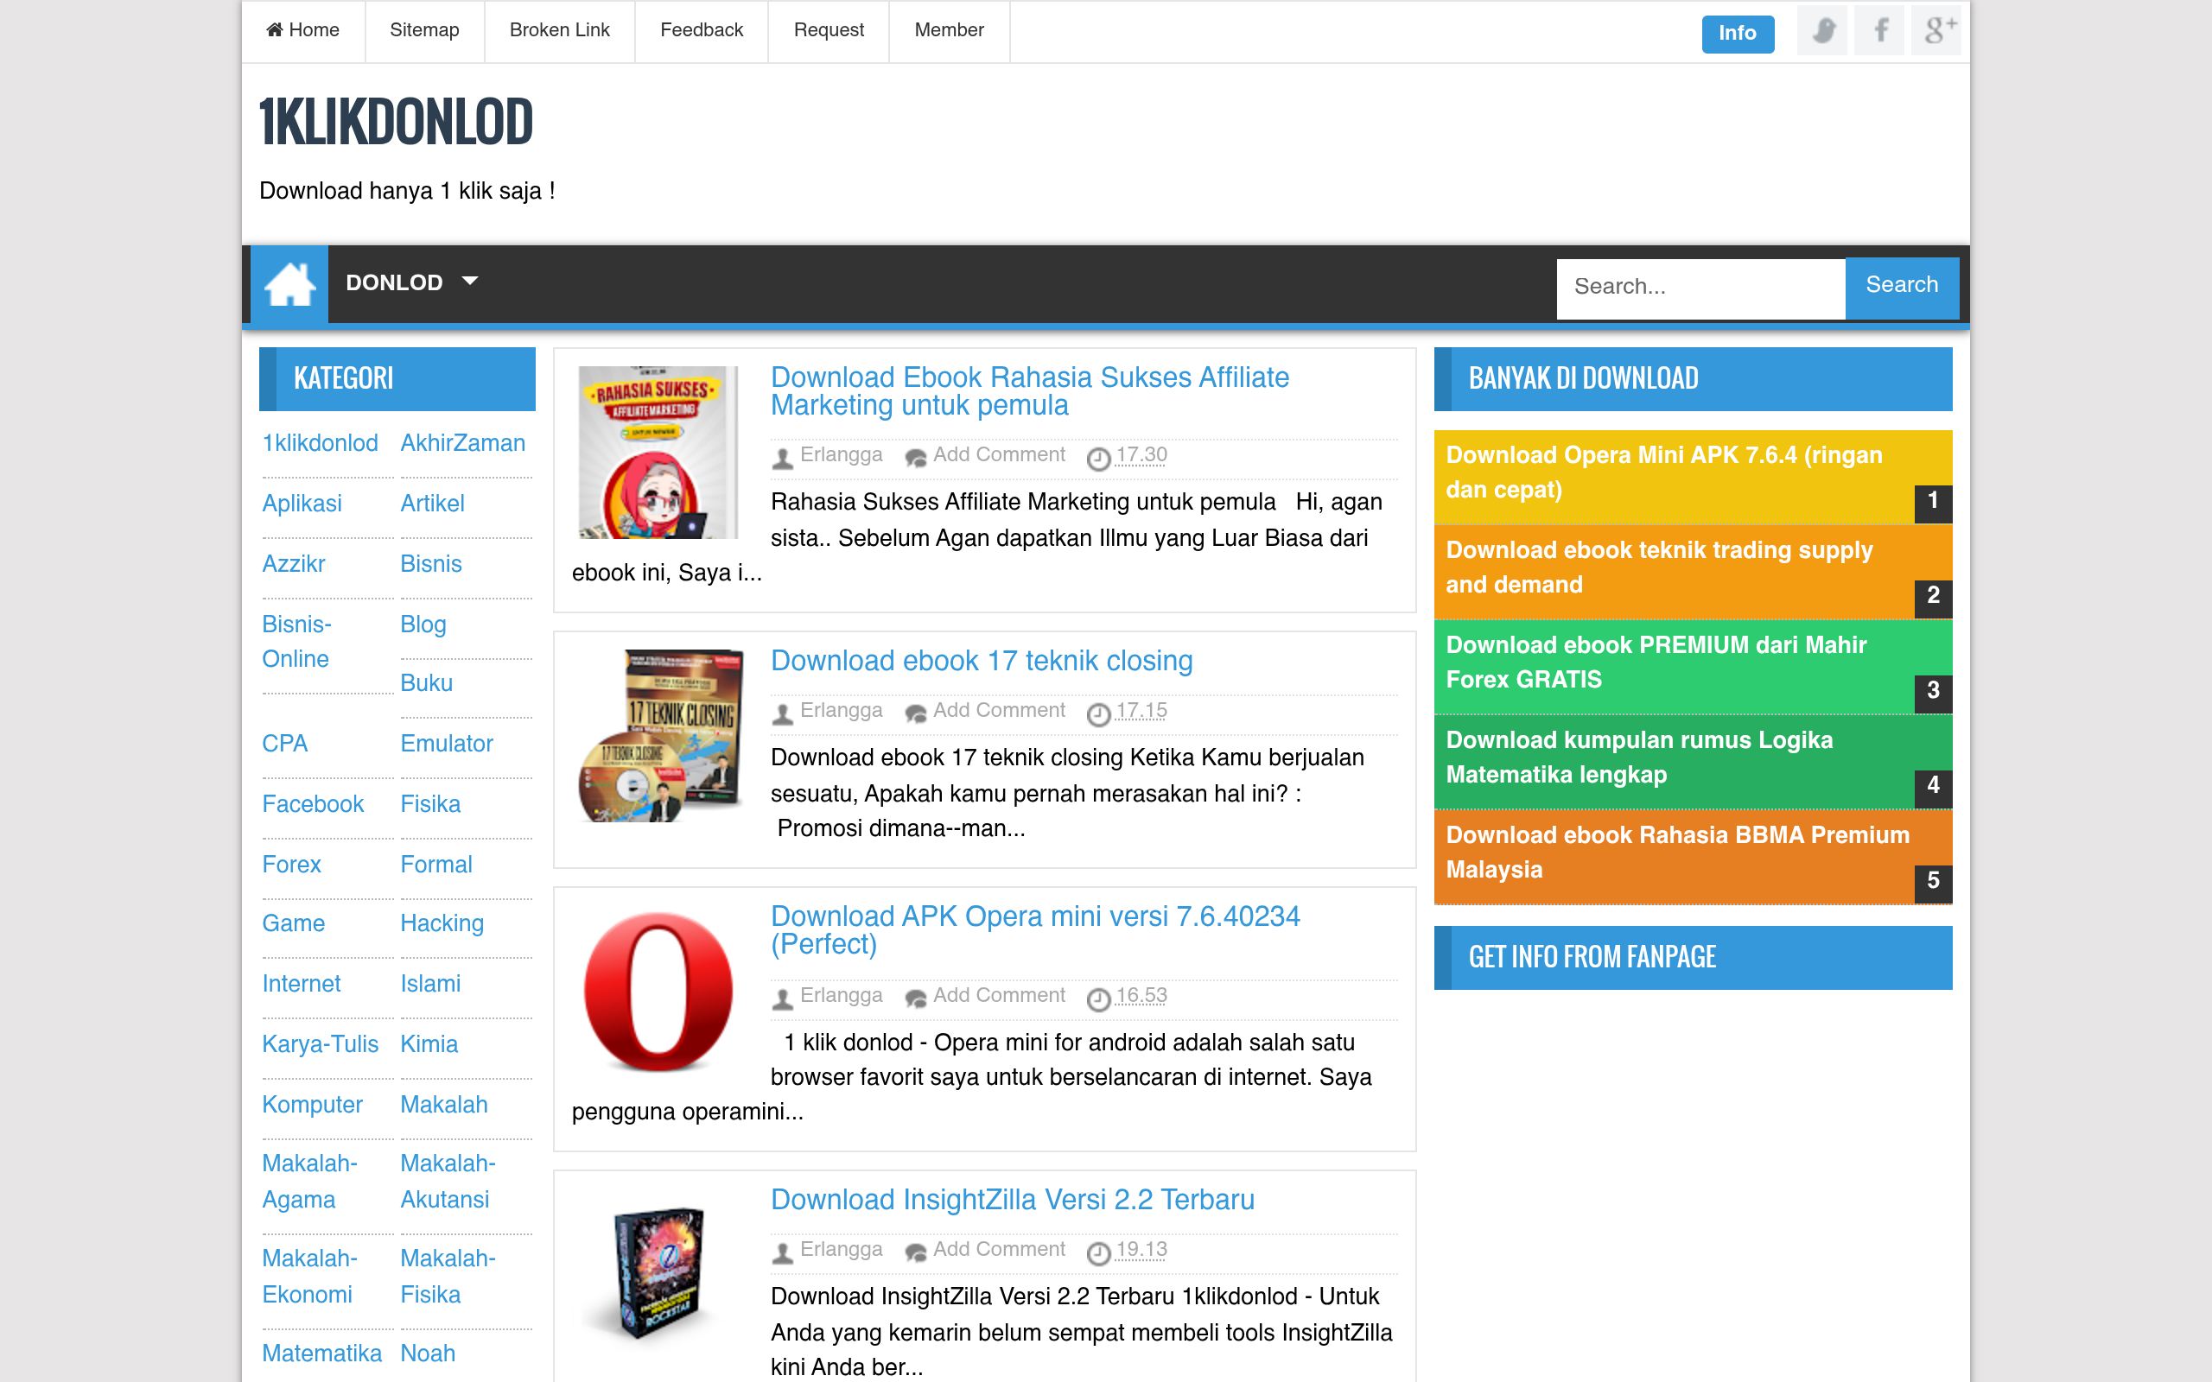Open the Matematika category
This screenshot has height=1382, width=2212.
point(321,1353)
